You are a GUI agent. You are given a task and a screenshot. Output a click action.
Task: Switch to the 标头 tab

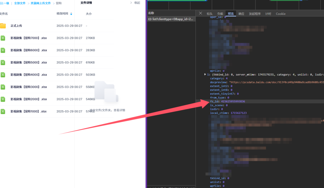tap(209, 14)
